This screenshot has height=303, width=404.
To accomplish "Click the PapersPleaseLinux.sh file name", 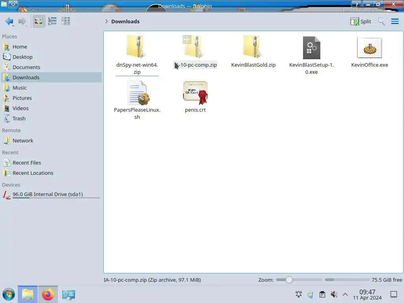I will (137, 113).
